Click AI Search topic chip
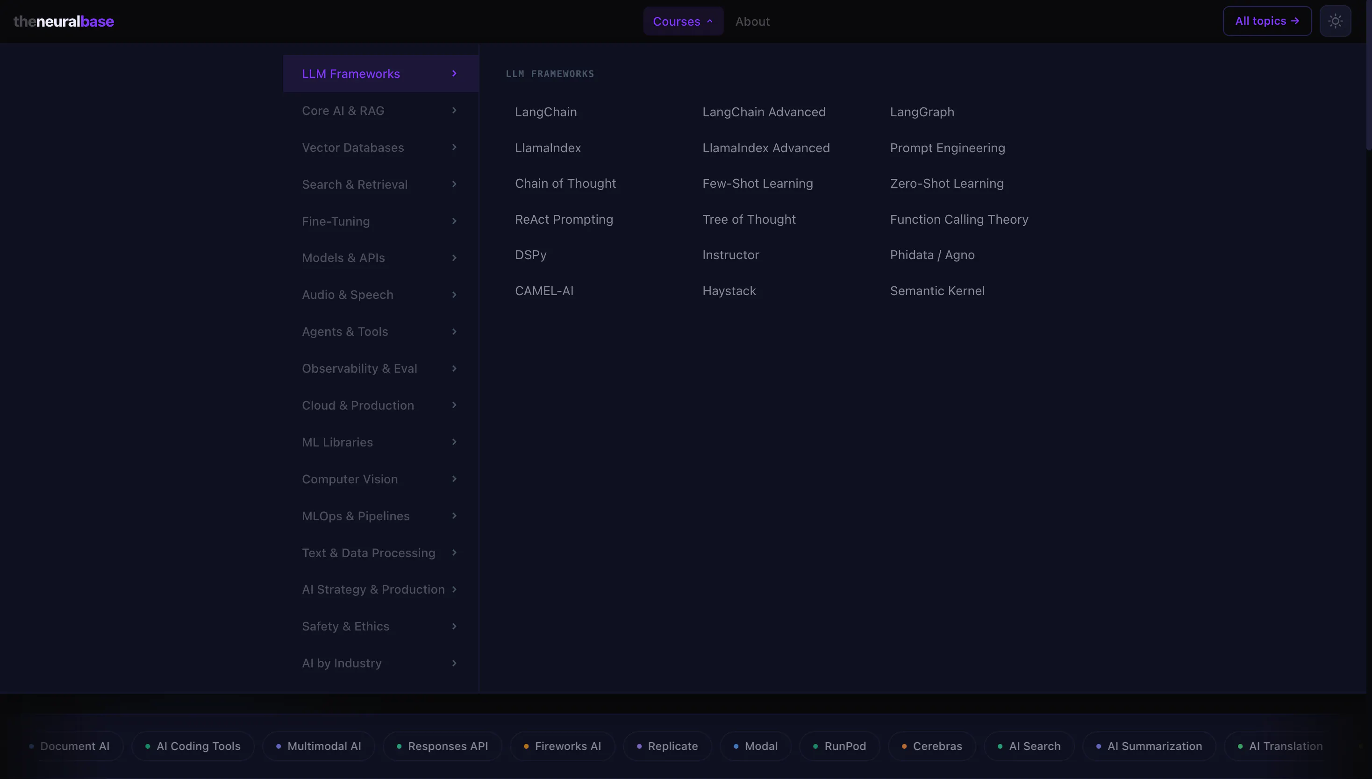This screenshot has width=1372, height=779. tap(1029, 746)
